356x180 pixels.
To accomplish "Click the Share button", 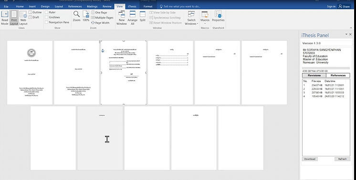I will 344,6.
